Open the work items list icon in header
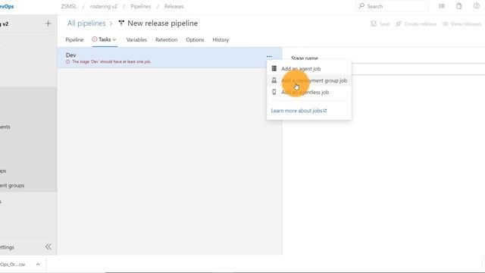Screen dimensions: 485x273 coord(442,6)
